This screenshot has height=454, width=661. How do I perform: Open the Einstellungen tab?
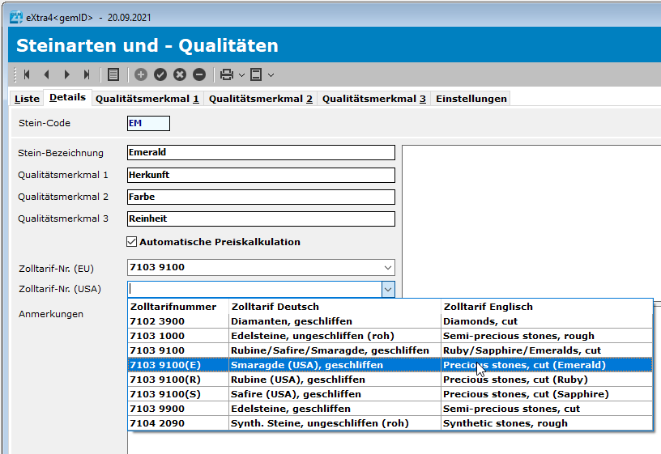pos(471,99)
